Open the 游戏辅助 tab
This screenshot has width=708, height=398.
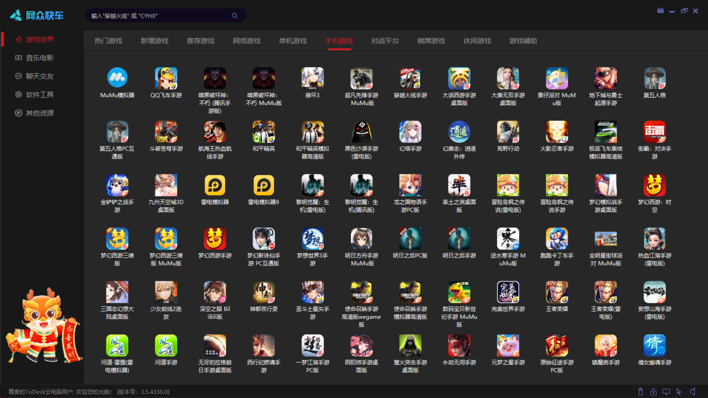point(523,41)
